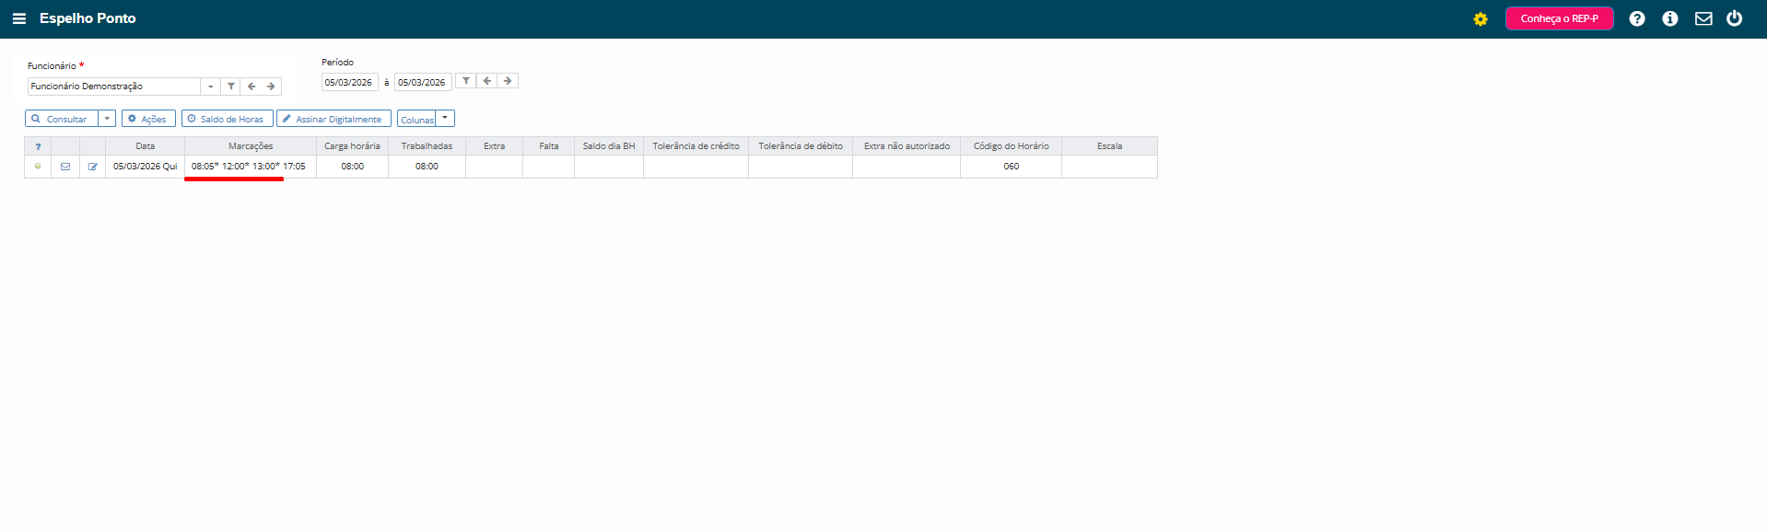Viewport: 1767px width, 532px height.
Task: Click the Funcionário Demonstração input field
Action: pyautogui.click(x=114, y=87)
